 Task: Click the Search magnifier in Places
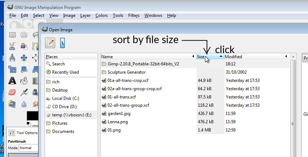pos(49,64)
